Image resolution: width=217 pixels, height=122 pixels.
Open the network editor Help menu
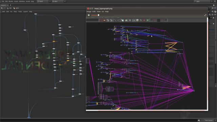click(31, 12)
